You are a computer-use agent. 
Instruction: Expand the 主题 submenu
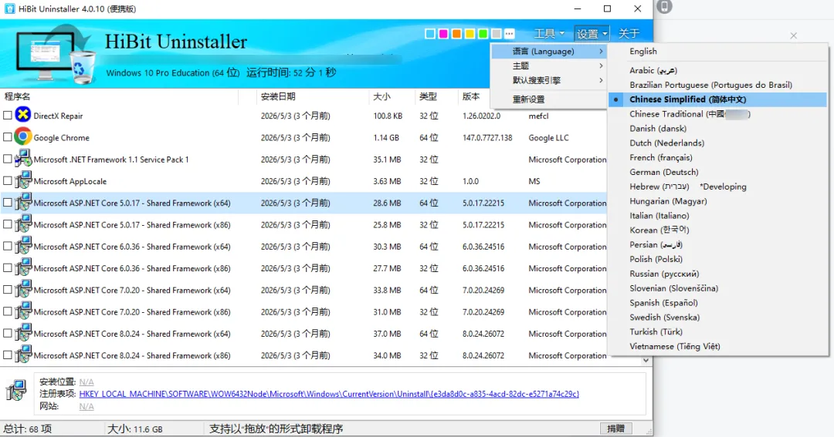pyautogui.click(x=548, y=66)
